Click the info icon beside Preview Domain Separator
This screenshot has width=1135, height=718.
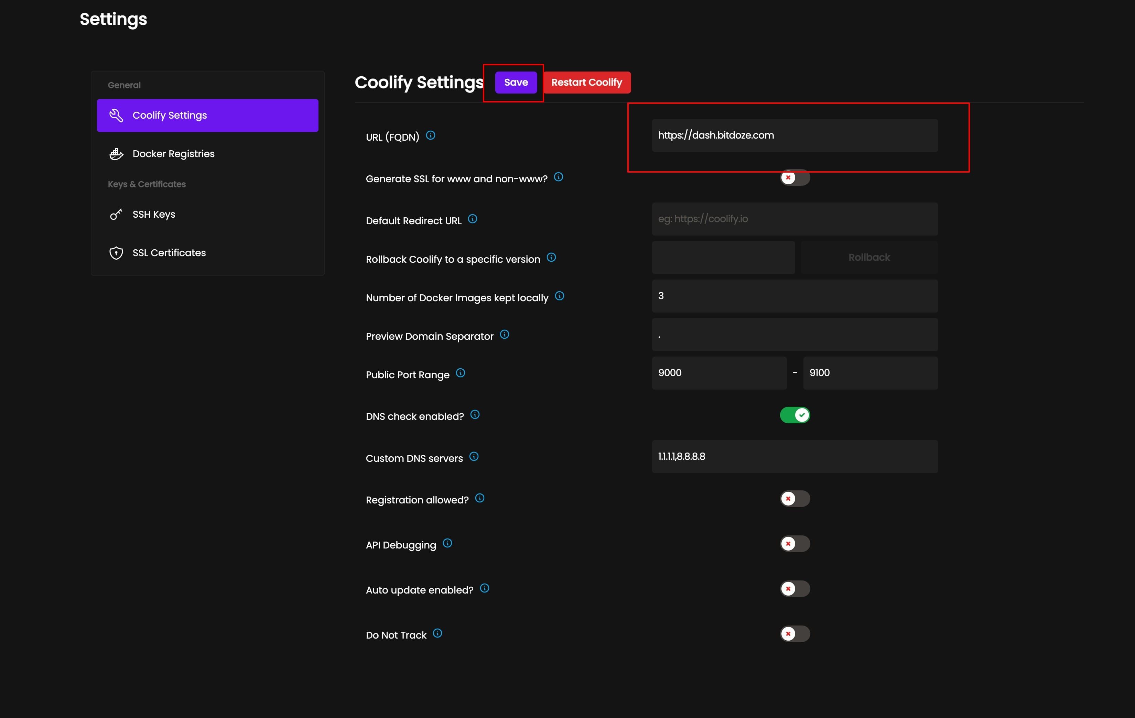coord(504,334)
